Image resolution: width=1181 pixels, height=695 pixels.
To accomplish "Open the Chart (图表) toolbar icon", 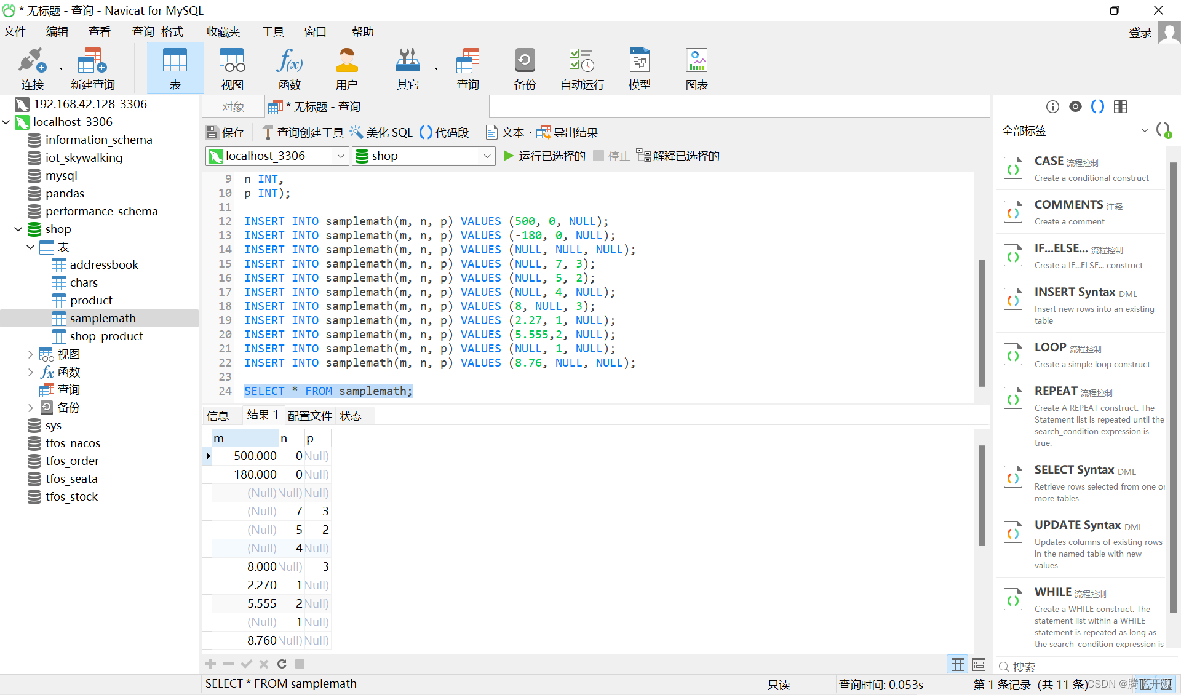I will tap(696, 68).
